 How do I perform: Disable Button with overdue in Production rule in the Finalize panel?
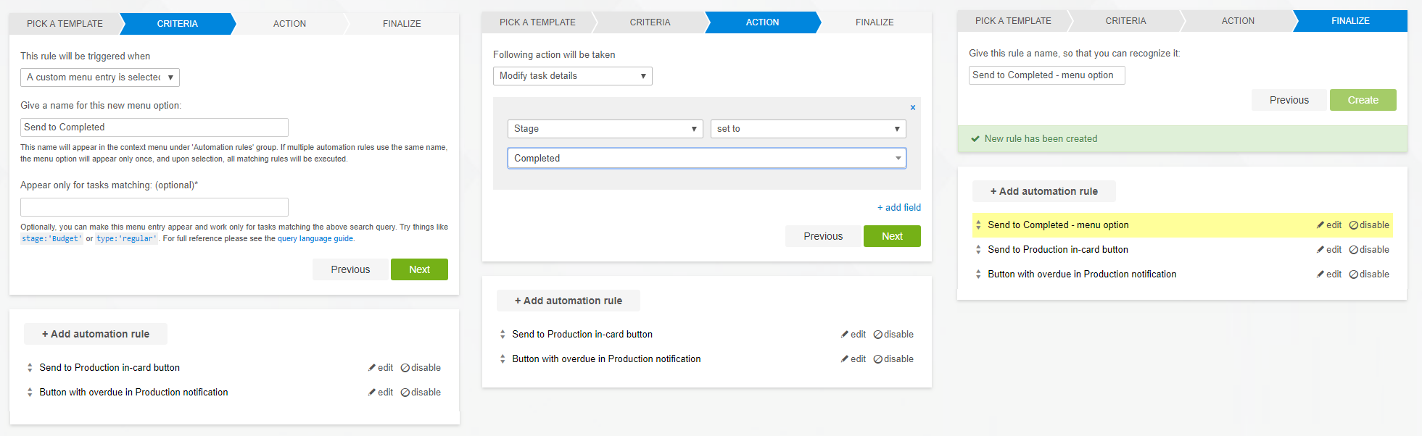click(x=1369, y=274)
